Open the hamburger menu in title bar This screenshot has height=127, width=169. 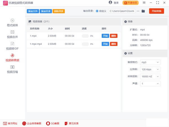coord(144,3)
